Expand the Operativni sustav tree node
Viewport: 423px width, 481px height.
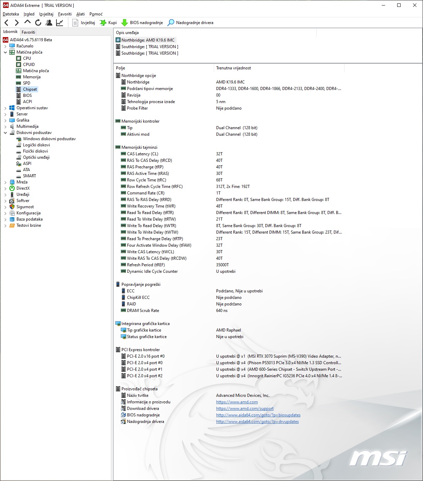click(5, 108)
